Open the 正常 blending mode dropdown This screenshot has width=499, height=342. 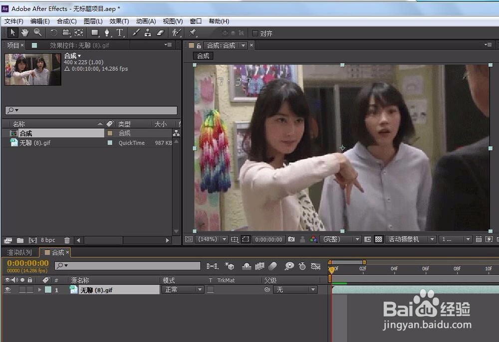(183, 290)
